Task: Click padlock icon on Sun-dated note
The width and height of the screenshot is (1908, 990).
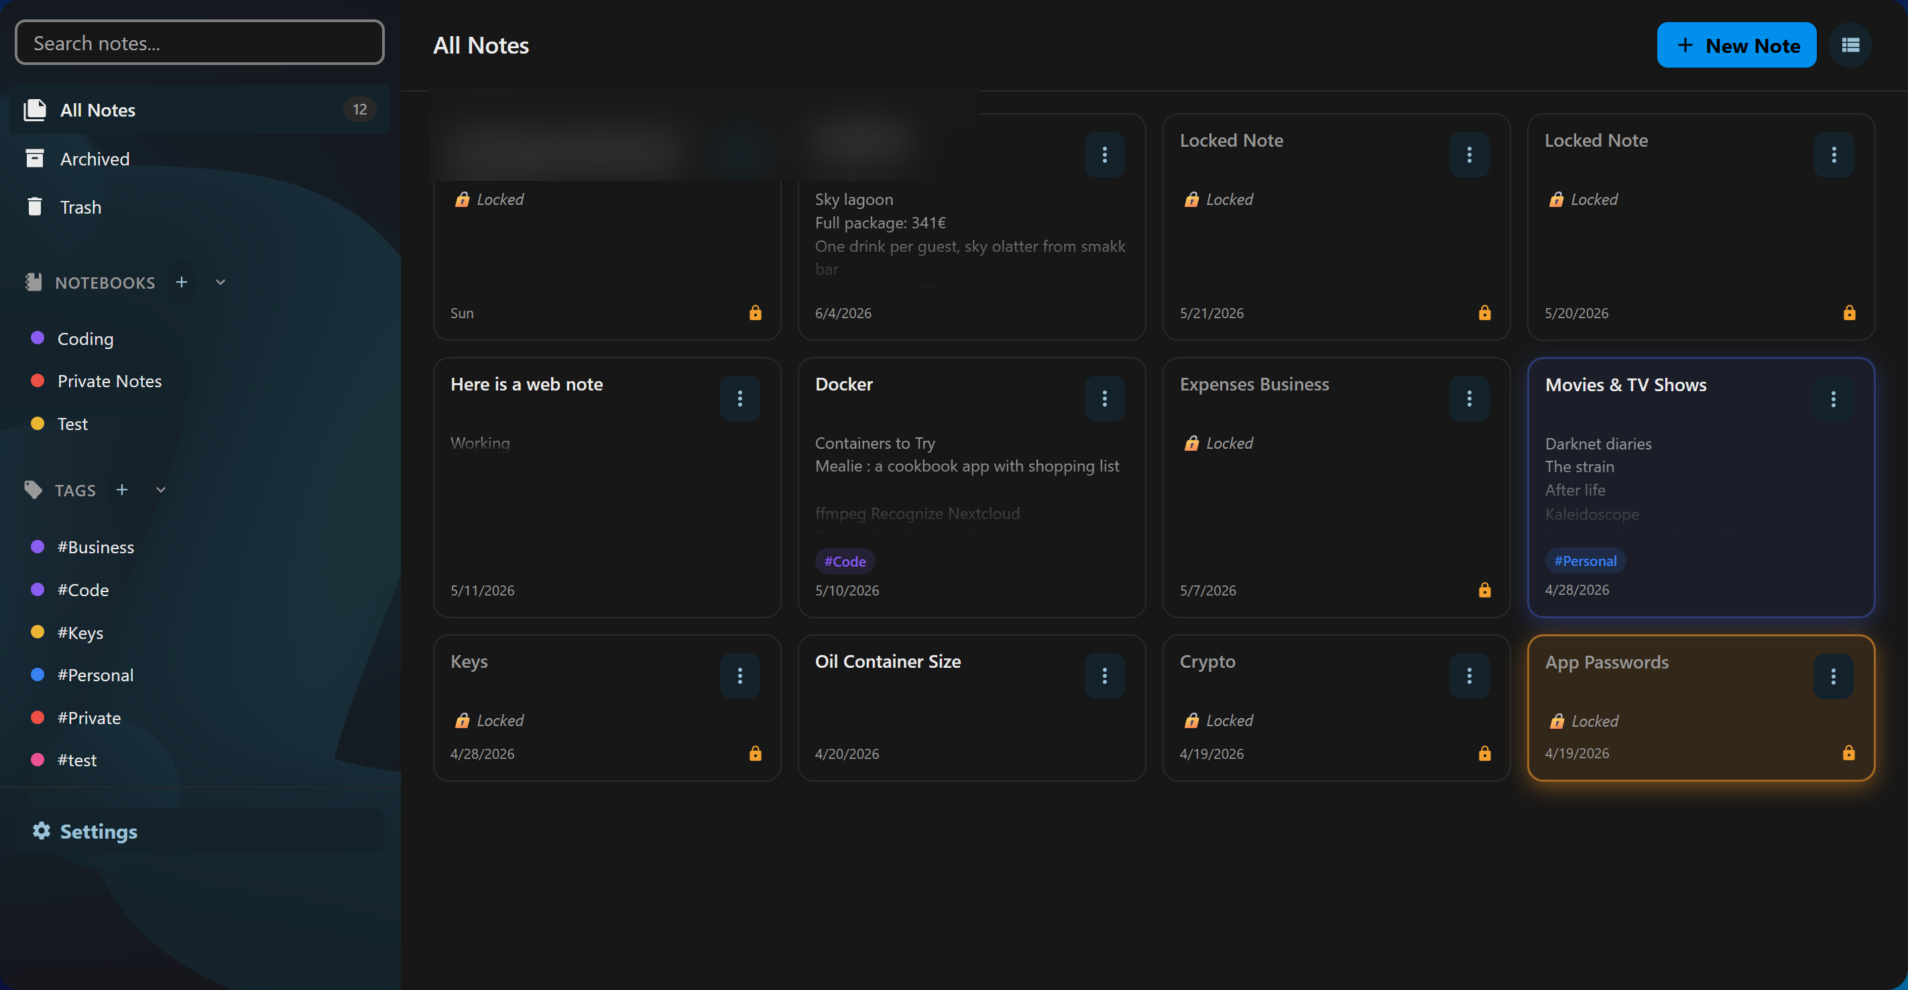Action: pos(755,312)
